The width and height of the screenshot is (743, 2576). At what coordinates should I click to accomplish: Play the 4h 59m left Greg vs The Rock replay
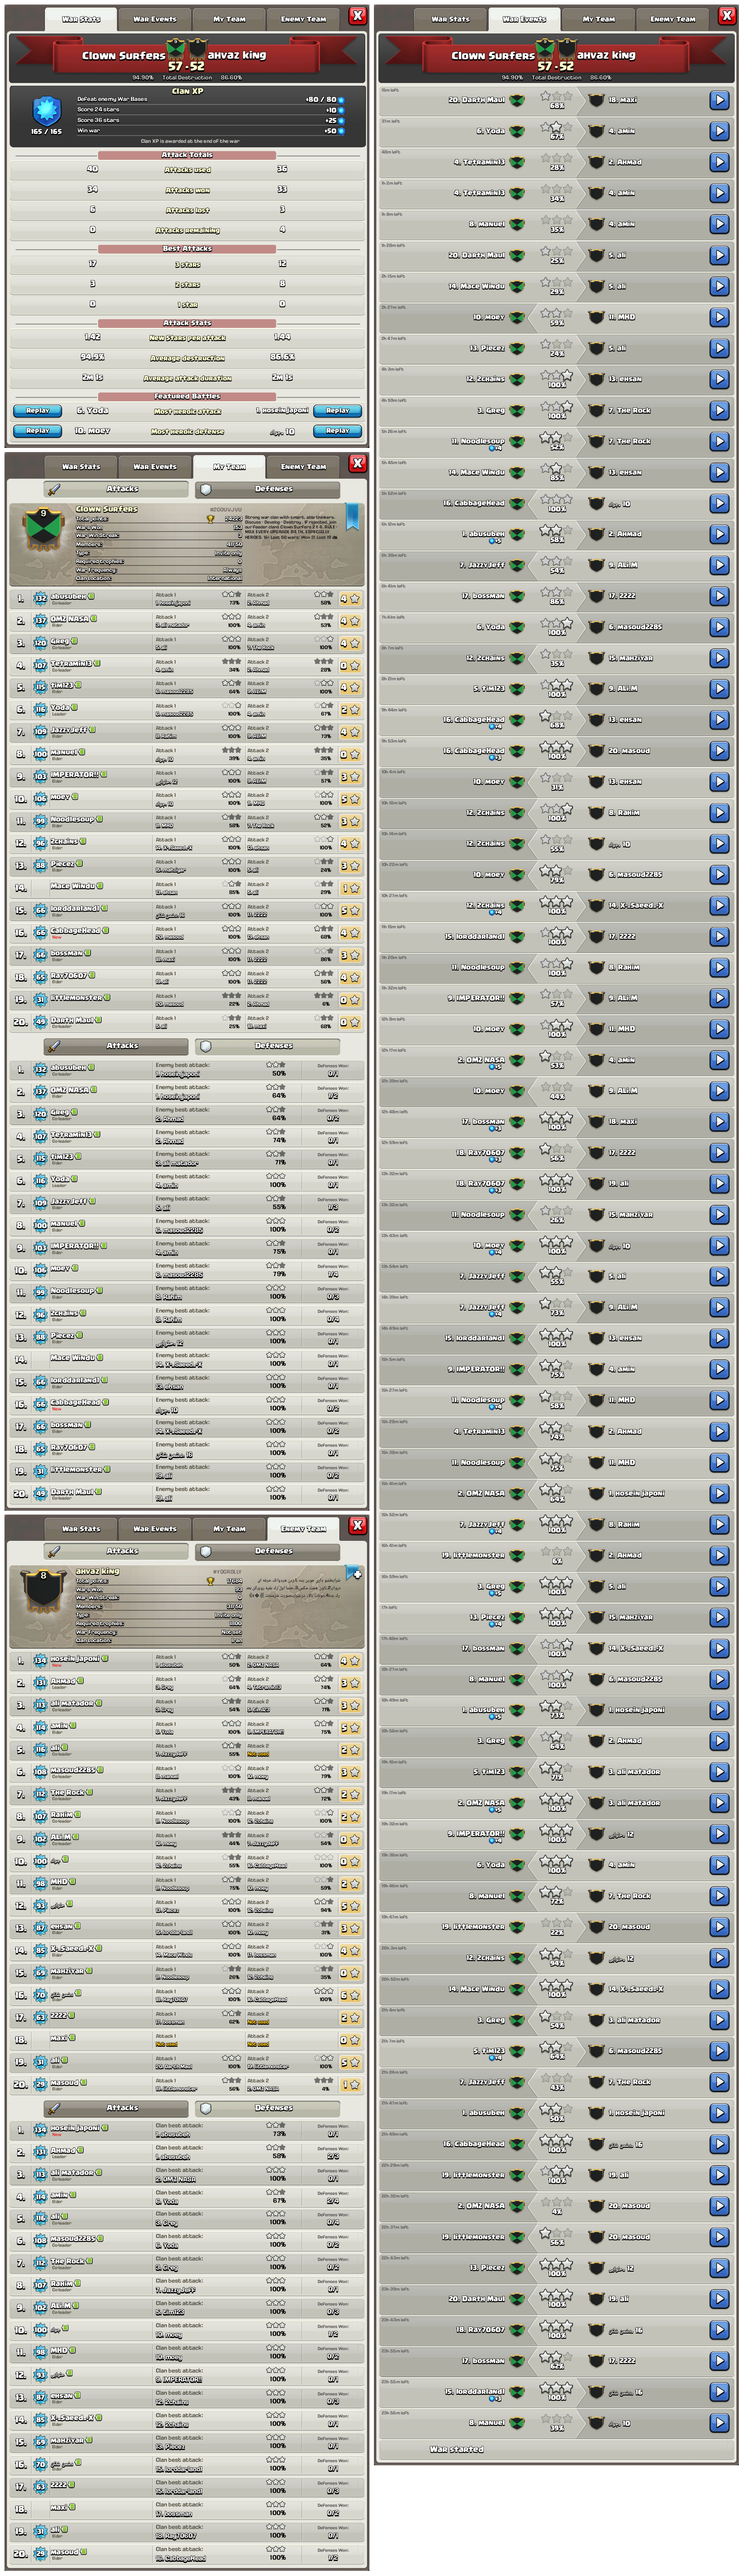click(719, 410)
